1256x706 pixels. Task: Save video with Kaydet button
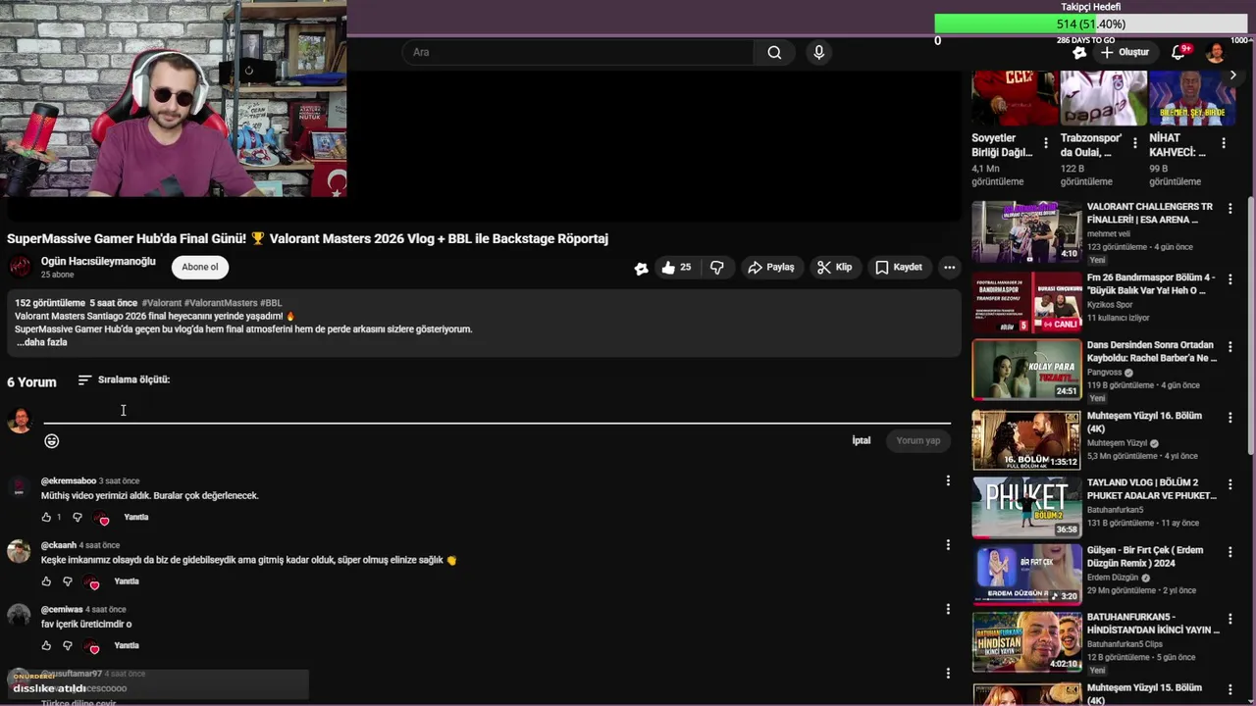click(899, 267)
